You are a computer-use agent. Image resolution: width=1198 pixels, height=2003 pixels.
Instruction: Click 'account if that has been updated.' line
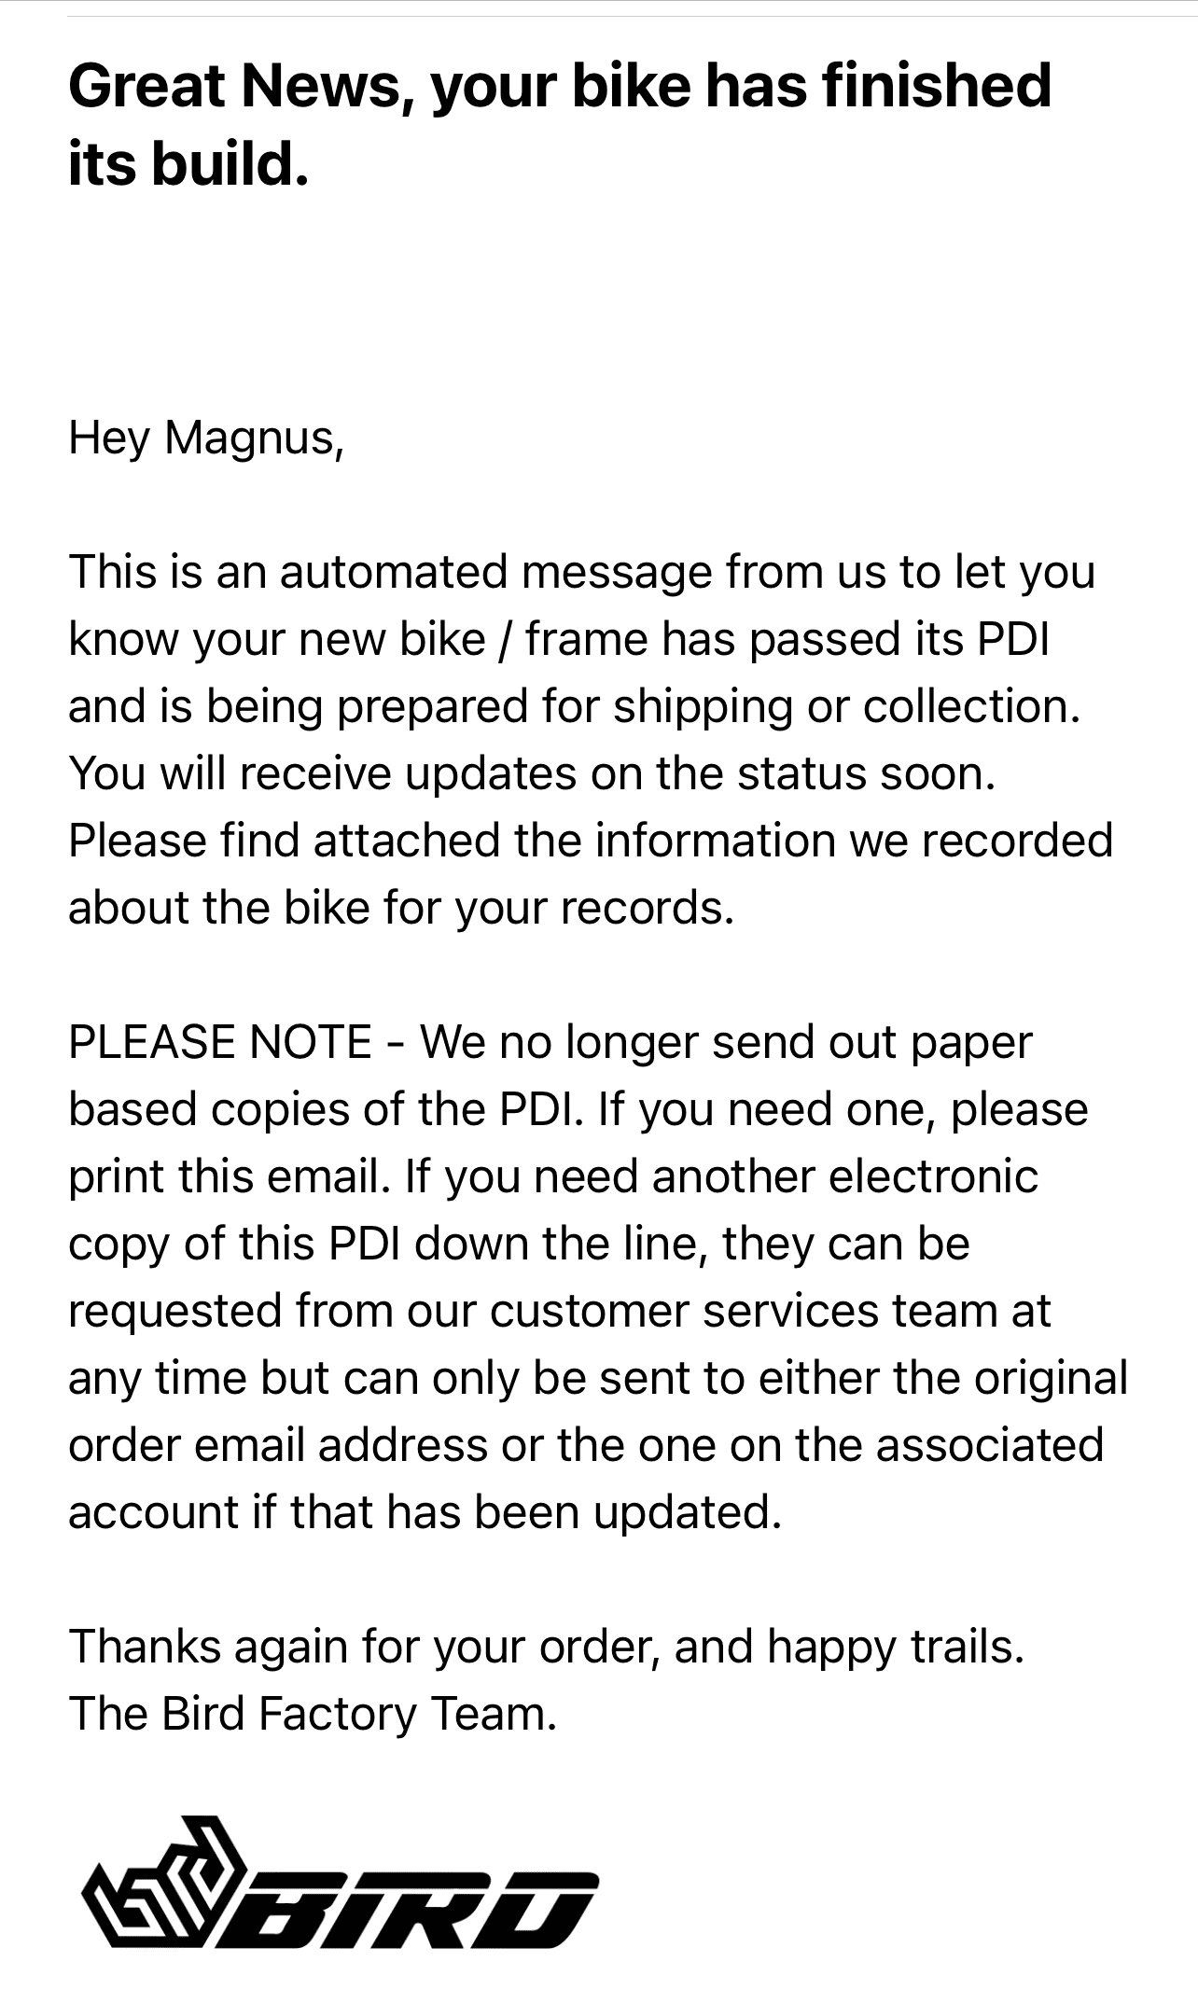[424, 1512]
